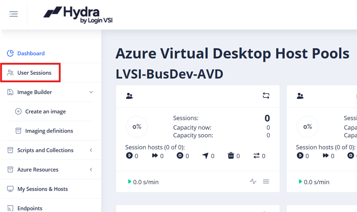Viewport: 357px width, 212px height.
Task: Click the running session hosts play icon
Action: [x=129, y=156]
